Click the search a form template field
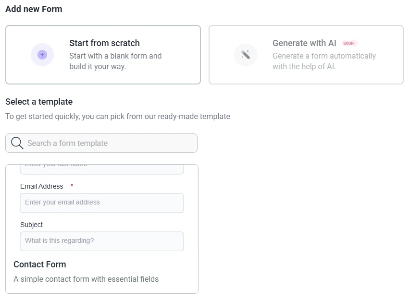 (101, 143)
